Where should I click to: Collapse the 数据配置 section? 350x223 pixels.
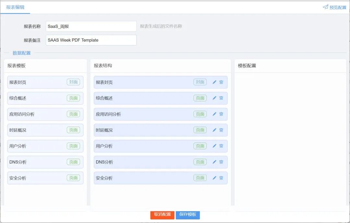(x=22, y=52)
